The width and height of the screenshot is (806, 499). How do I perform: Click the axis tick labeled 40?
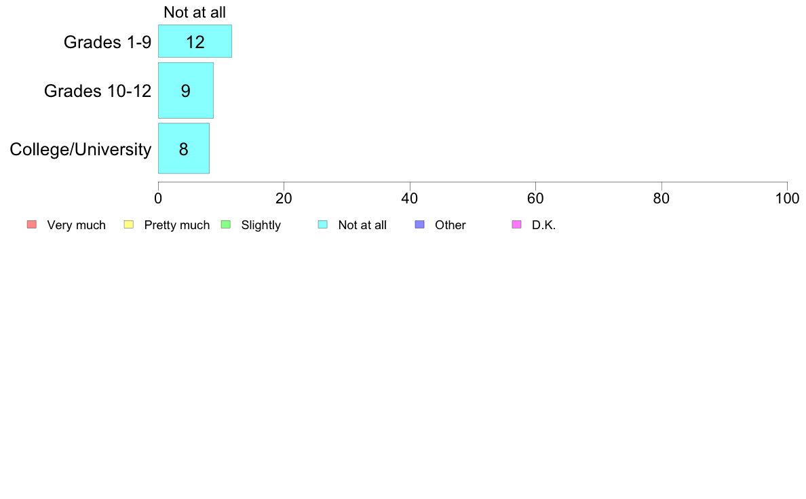tap(410, 199)
